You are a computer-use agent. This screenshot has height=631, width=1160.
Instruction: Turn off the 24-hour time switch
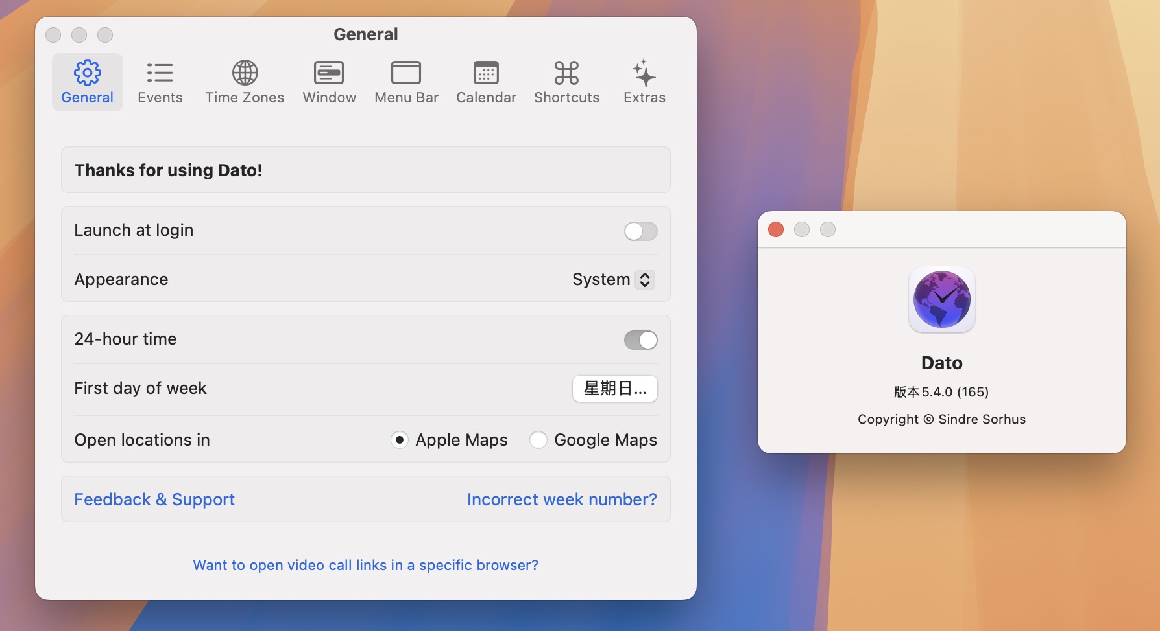tap(640, 340)
